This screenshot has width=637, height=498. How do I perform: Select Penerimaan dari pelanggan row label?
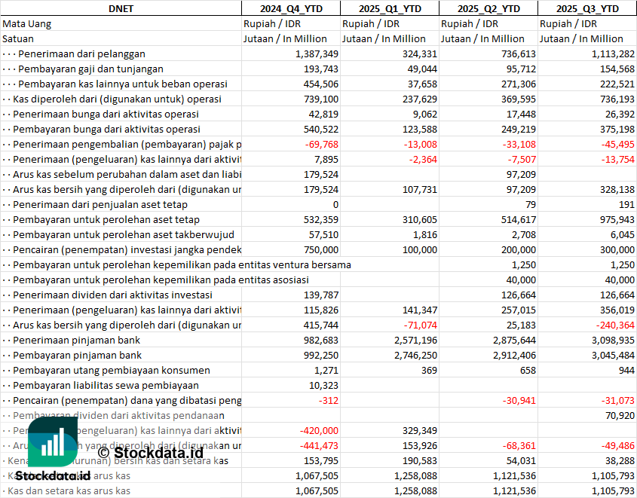pyautogui.click(x=81, y=54)
